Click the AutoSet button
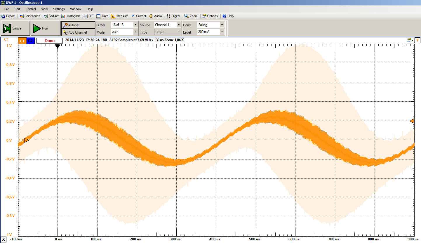 pos(78,25)
